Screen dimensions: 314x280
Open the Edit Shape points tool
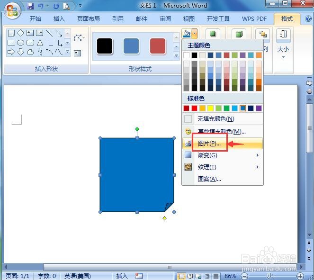click(x=78, y=37)
